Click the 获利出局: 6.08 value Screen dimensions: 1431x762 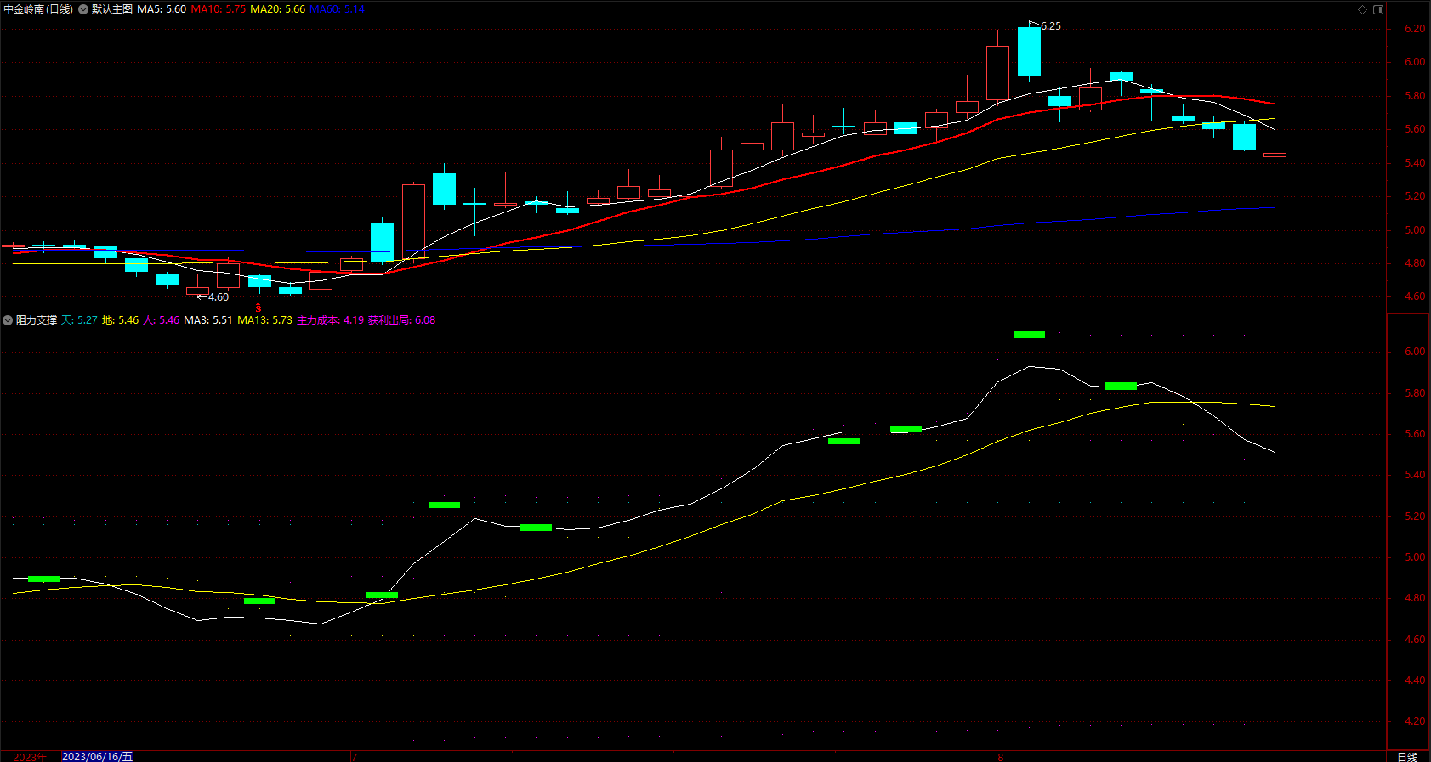(x=401, y=320)
